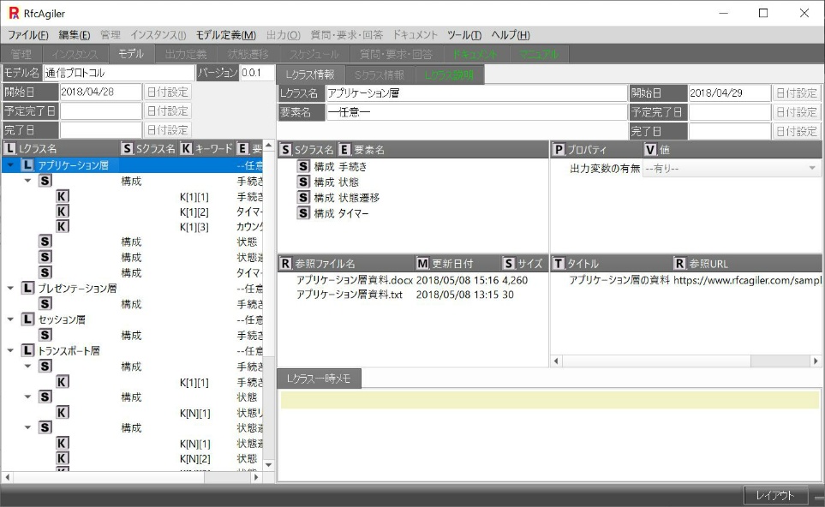Click the yellow Lクラス一時メモ text area
This screenshot has height=507, width=825.
click(x=550, y=400)
